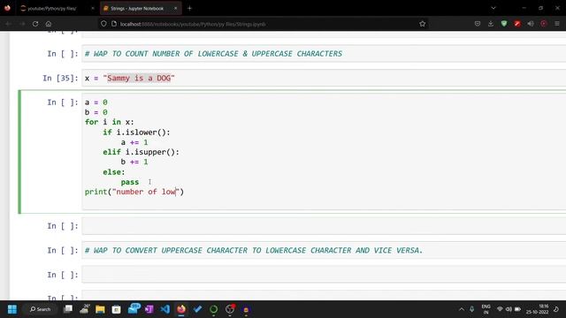This screenshot has width=566, height=318.
Task: Open Save to Pocket icon
Action: (x=478, y=24)
